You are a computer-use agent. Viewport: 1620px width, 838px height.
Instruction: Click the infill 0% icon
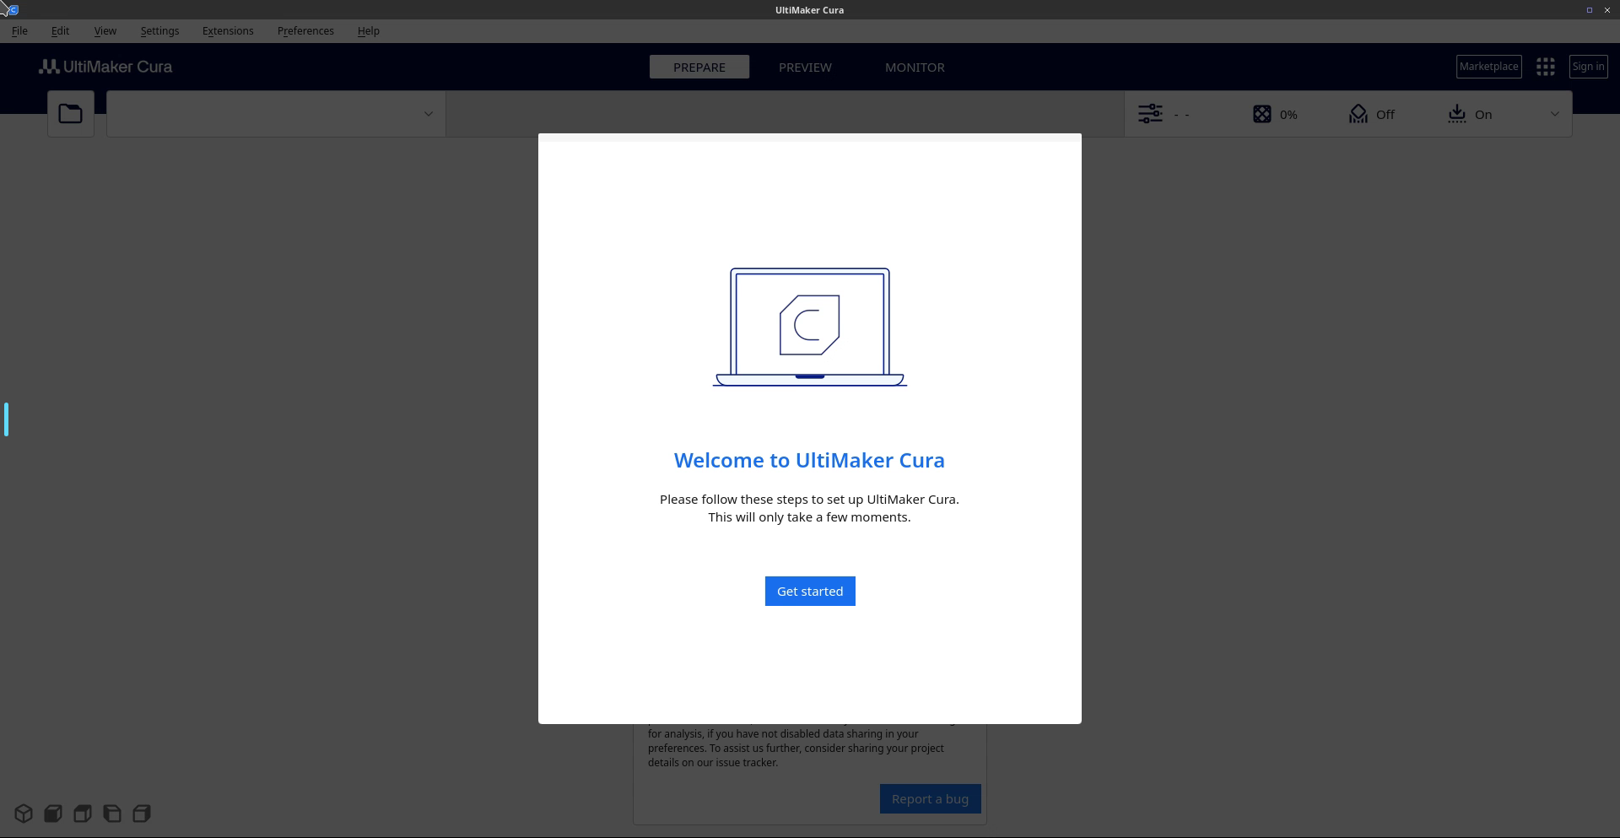point(1261,114)
